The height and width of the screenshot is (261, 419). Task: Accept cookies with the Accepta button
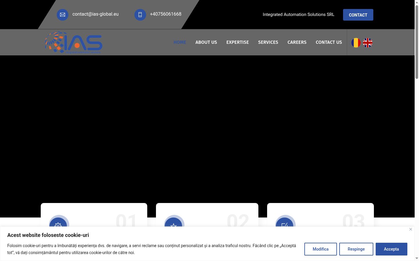point(391,249)
